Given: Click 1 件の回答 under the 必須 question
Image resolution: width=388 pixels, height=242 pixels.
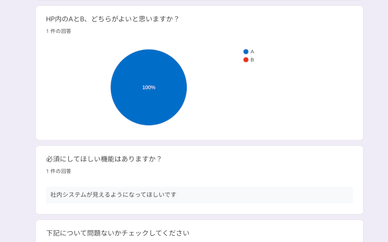Looking at the screenshot, I should coord(58,171).
